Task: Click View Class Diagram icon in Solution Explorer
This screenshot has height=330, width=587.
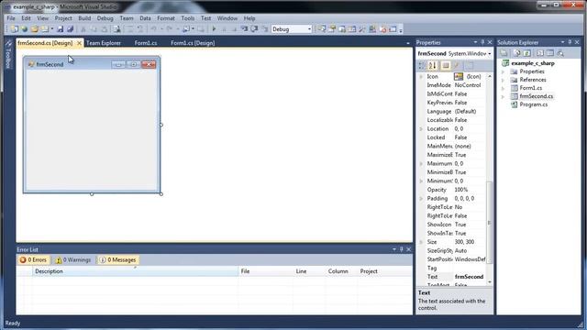Action: pyautogui.click(x=560, y=53)
